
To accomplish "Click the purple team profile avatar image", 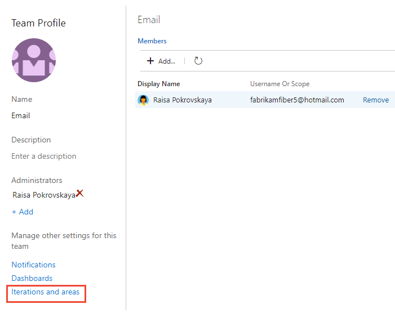I will coord(34,60).
